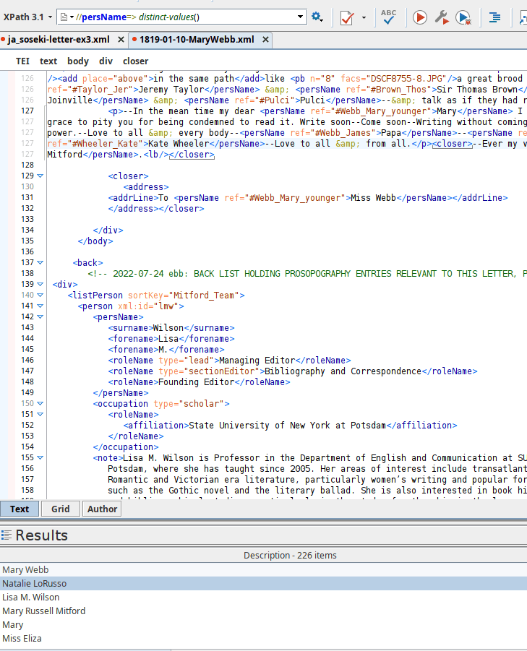Click the Results panel list icon
The height and width of the screenshot is (651, 527).
(x=7, y=535)
